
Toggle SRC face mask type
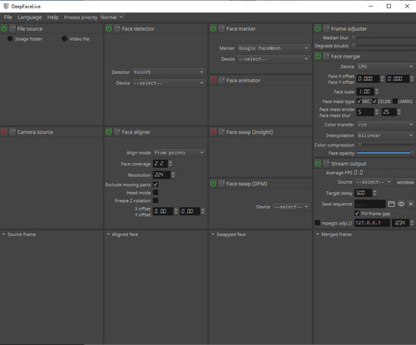pyautogui.click(x=359, y=101)
